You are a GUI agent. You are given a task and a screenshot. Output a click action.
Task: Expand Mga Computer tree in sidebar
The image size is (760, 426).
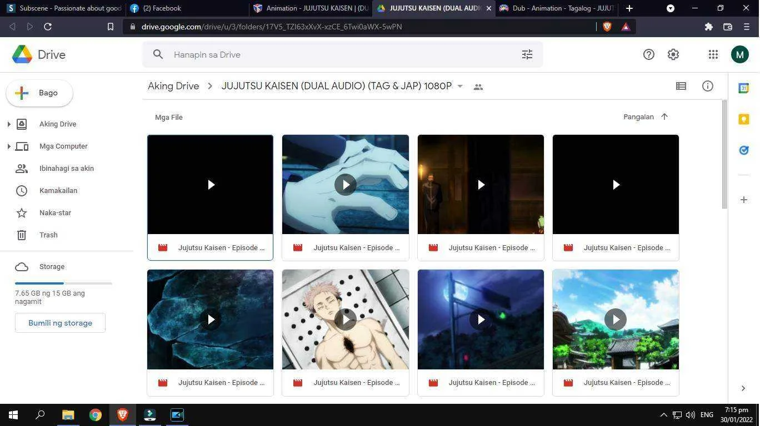click(9, 146)
